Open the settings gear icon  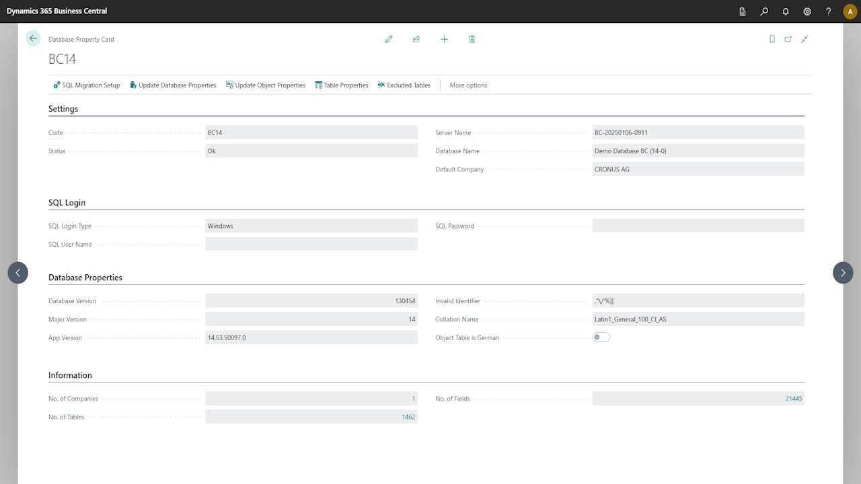coord(807,11)
